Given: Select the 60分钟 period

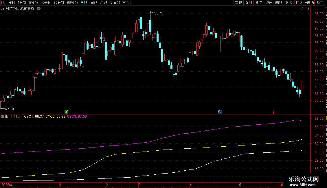Looking at the screenshot, I should [x=72, y=3].
